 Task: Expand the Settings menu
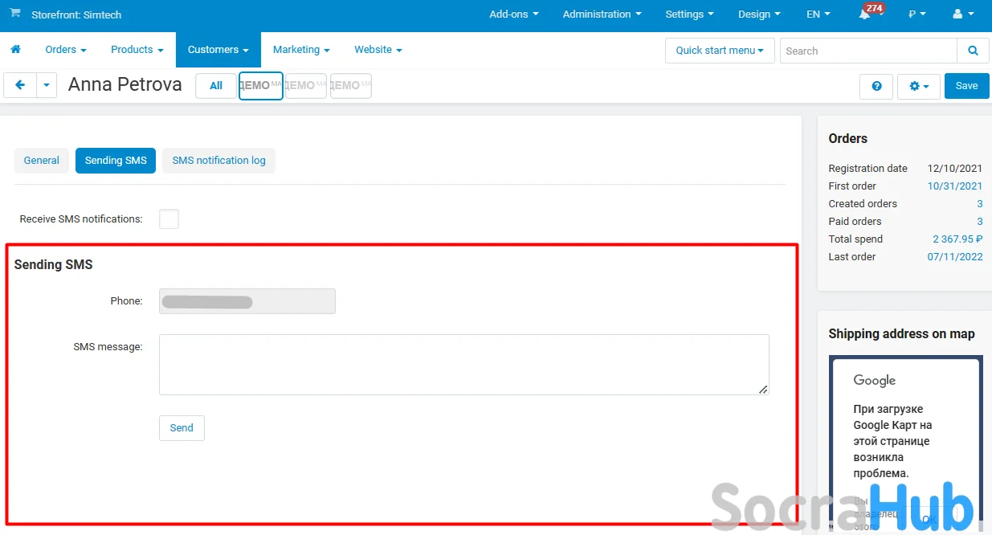(690, 14)
